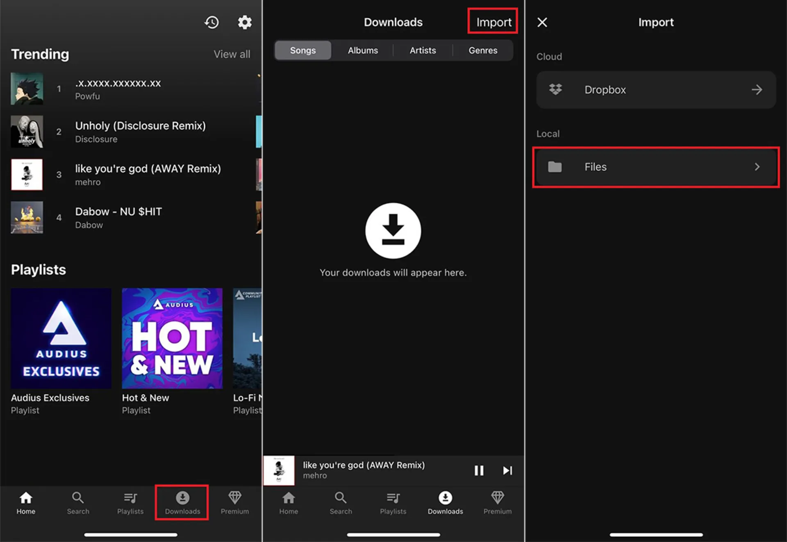Screen dimensions: 787x542
Task: Click Audius Exclusives playlist name
Action: (x=50, y=398)
